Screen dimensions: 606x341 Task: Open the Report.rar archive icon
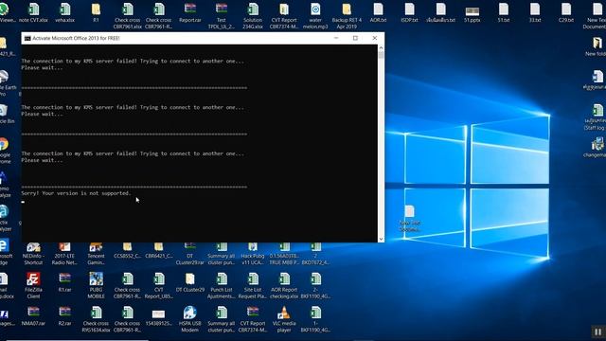tap(189, 12)
